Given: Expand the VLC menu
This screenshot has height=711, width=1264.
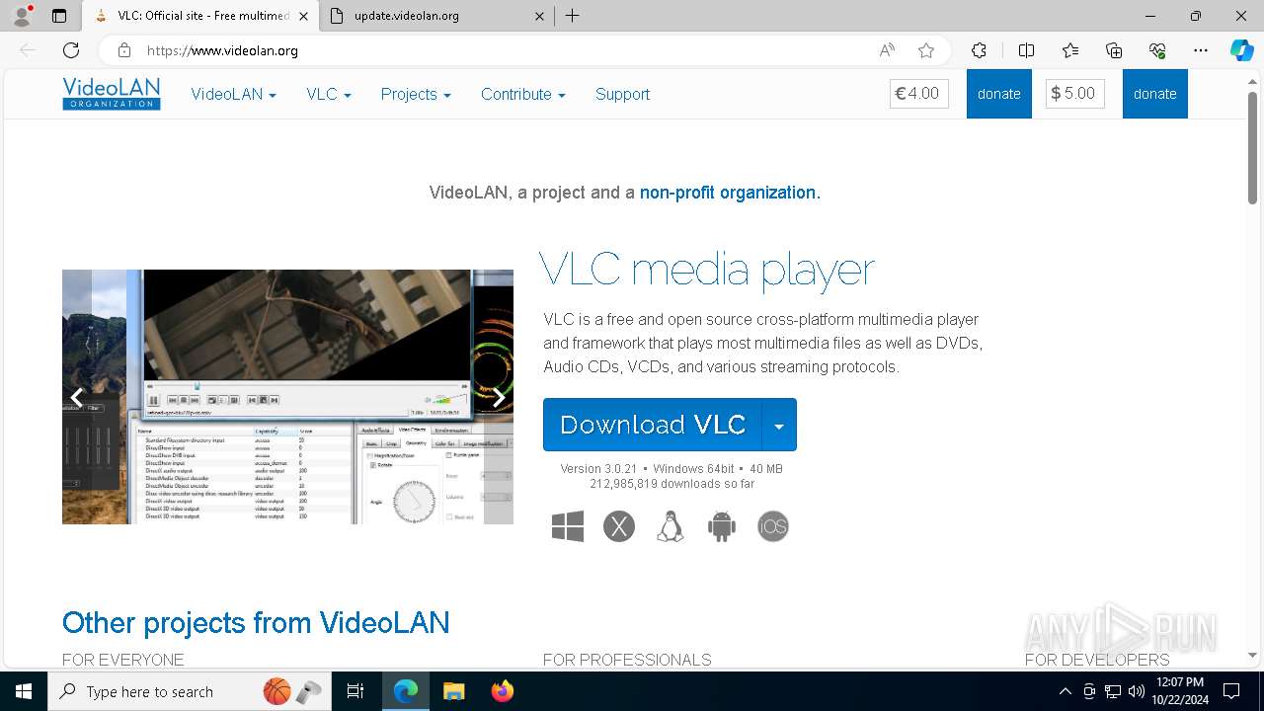Looking at the screenshot, I should click(x=329, y=94).
